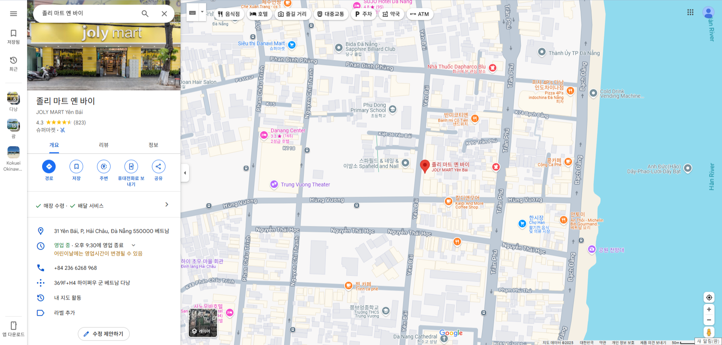
Task: Switch to the 개요 tab
Action: coord(54,145)
